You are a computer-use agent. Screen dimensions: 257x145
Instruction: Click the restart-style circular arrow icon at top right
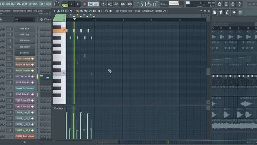click(220, 4)
